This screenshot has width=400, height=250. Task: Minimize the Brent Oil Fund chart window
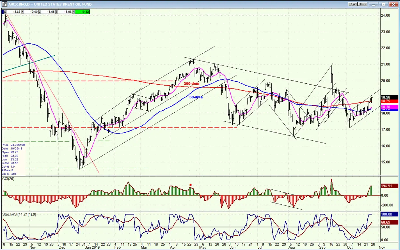[x=373, y=4]
